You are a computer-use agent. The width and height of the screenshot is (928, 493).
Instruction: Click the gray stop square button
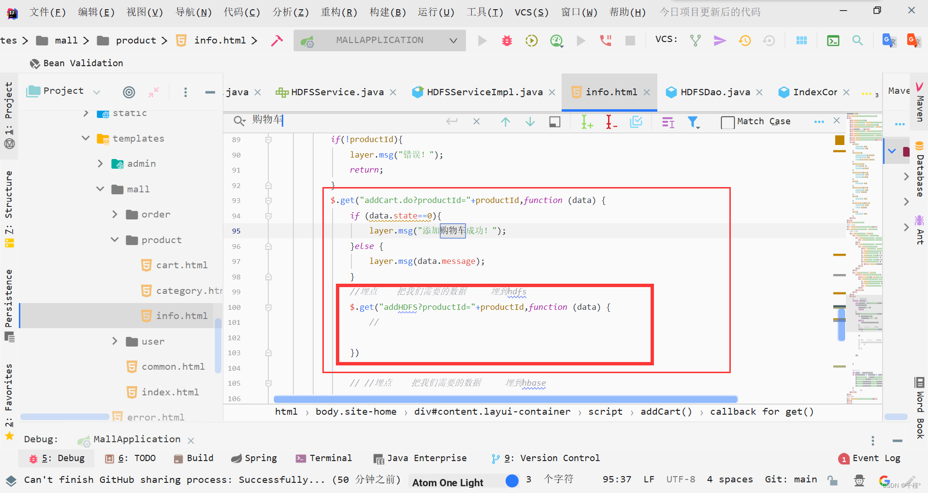630,41
